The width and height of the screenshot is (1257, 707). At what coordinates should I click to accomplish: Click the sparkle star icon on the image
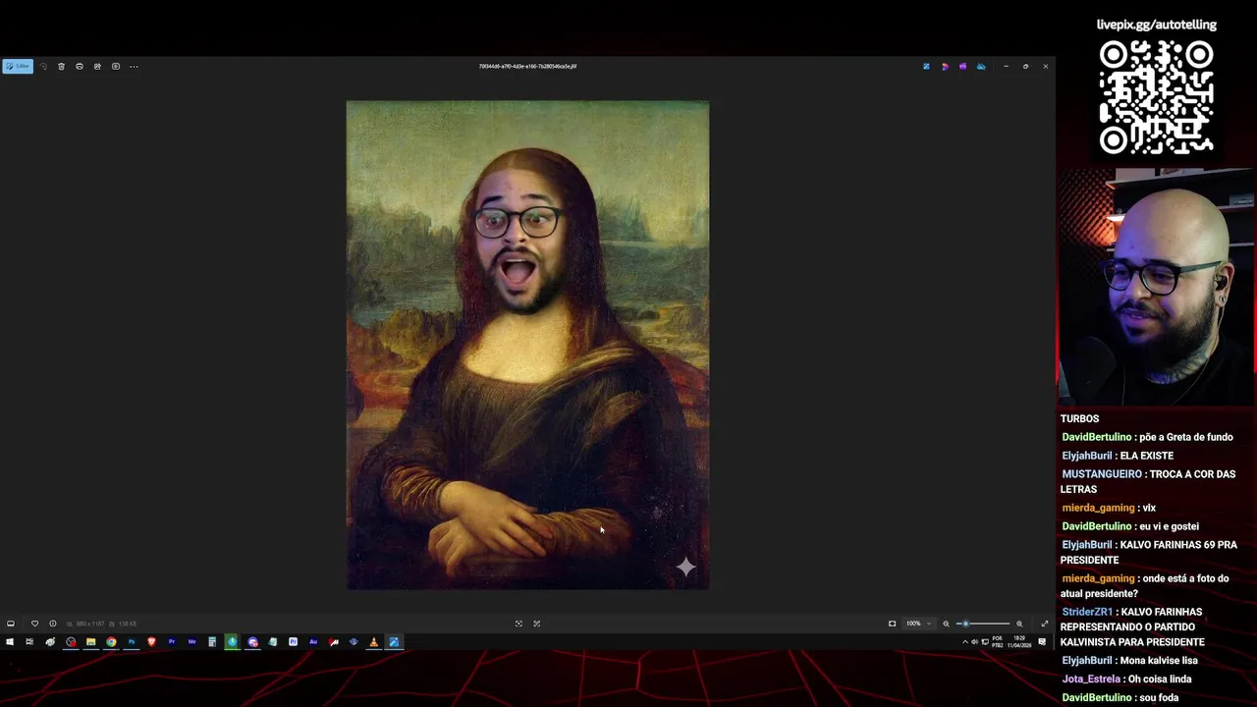[685, 567]
